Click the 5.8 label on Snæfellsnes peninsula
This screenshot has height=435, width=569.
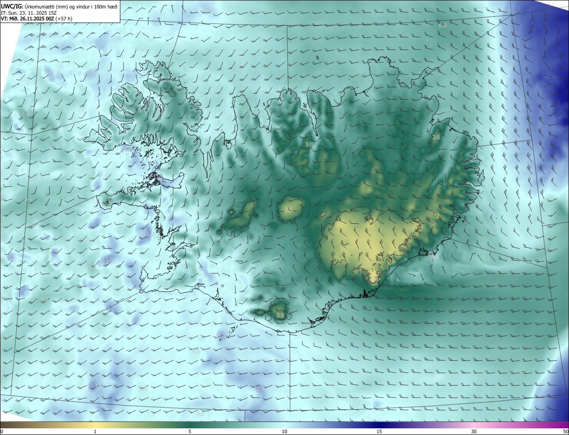(108, 203)
